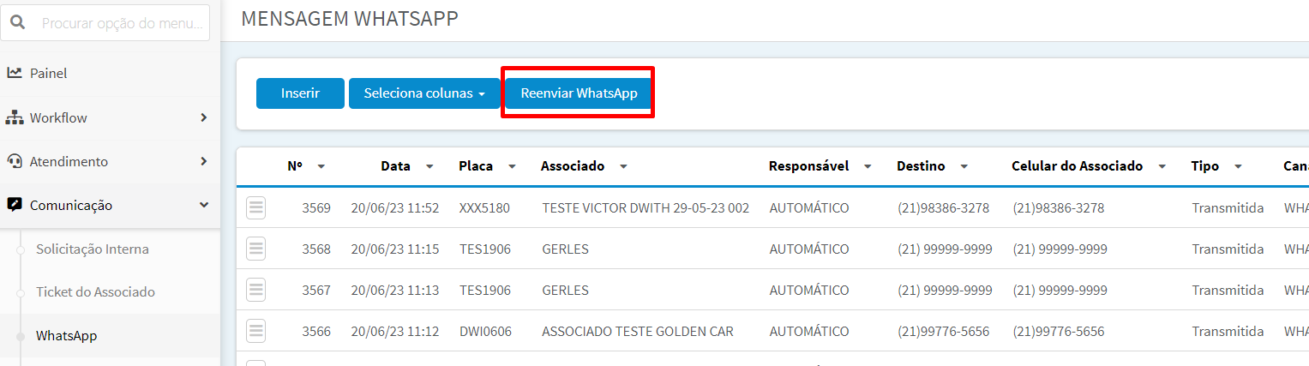Click date '20/06/23 11:13' cell
Viewport: 1309px width, 366px height.
(394, 290)
